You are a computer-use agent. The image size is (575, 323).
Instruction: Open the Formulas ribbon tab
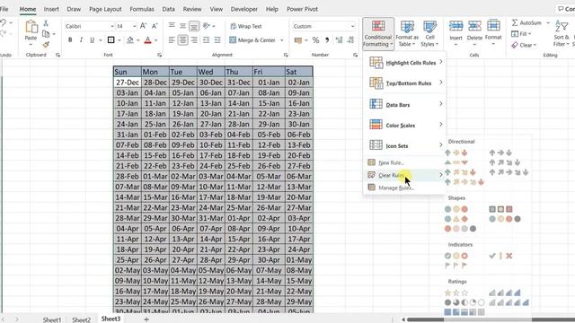142,9
